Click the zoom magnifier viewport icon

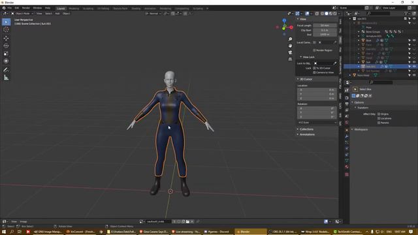pos(290,39)
